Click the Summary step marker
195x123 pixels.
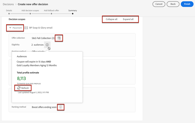tap(73, 14)
